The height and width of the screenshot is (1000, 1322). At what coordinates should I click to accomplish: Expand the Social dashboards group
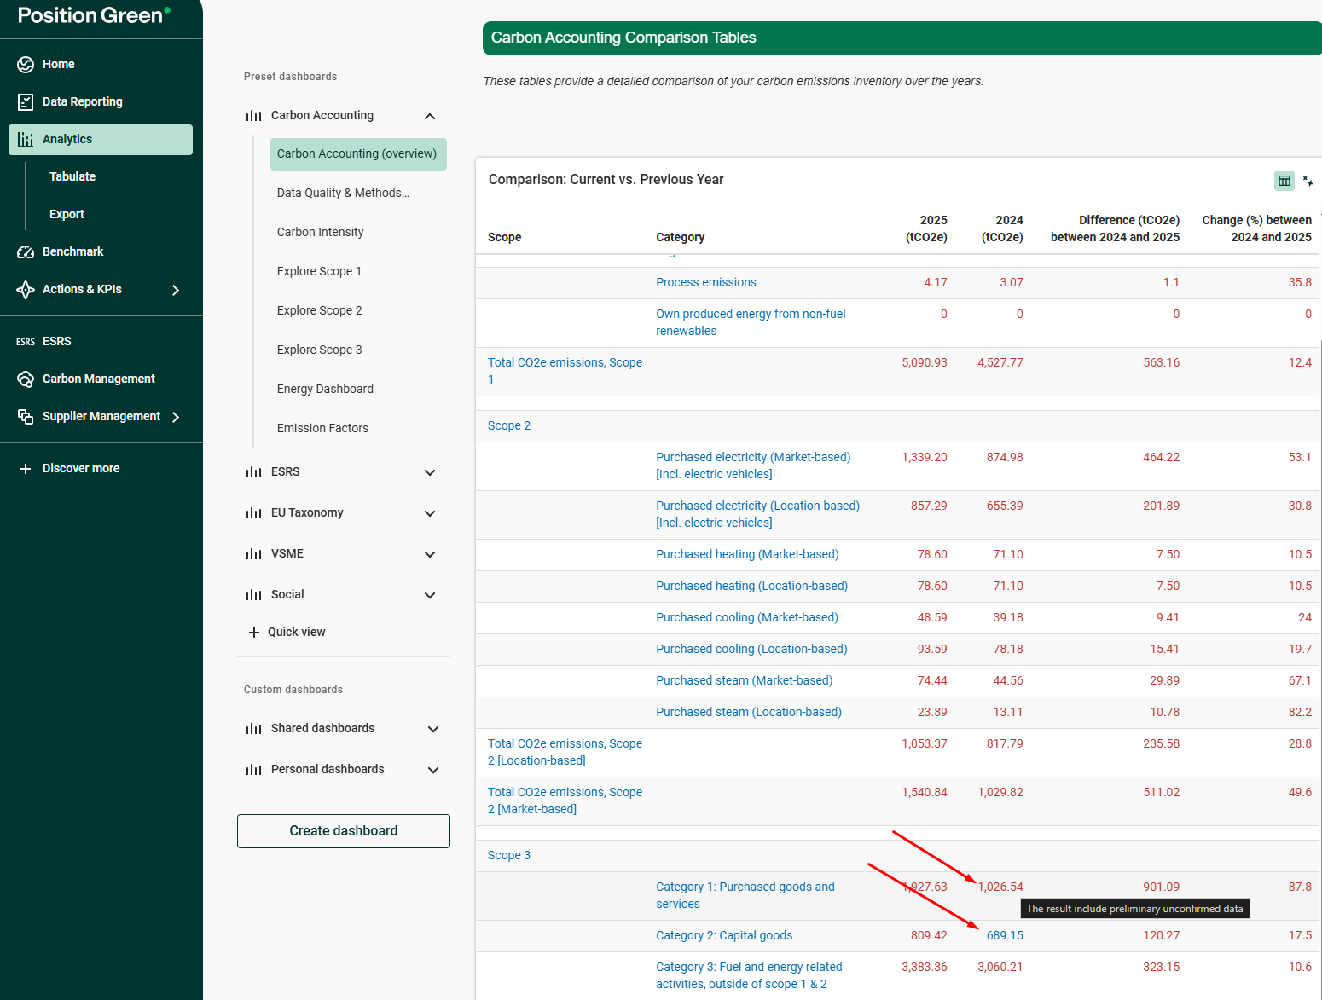pos(430,595)
